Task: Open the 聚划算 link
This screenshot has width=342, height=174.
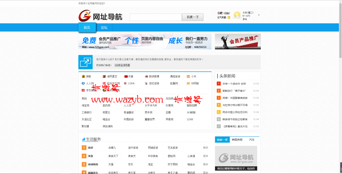Action: (x=85, y=126)
